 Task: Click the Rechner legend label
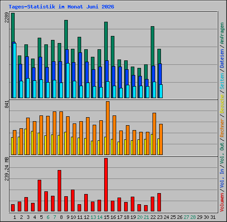tap(222, 128)
